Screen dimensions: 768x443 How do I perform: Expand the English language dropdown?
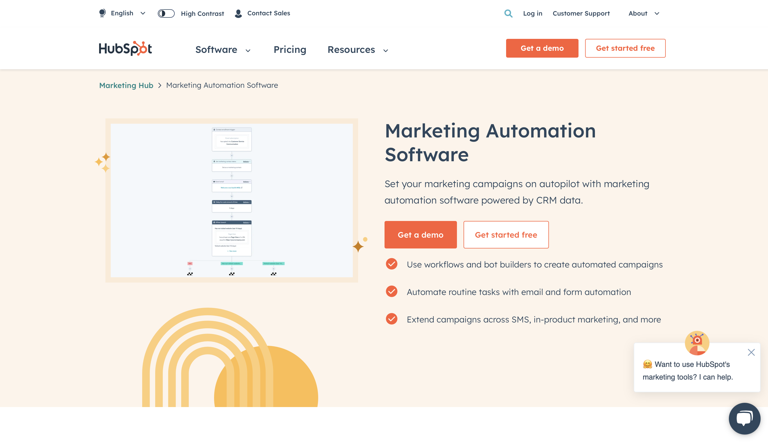pos(123,13)
